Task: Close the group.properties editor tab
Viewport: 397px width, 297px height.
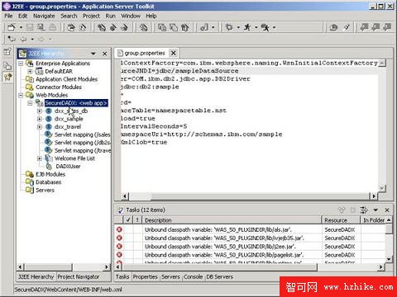Action: point(174,53)
